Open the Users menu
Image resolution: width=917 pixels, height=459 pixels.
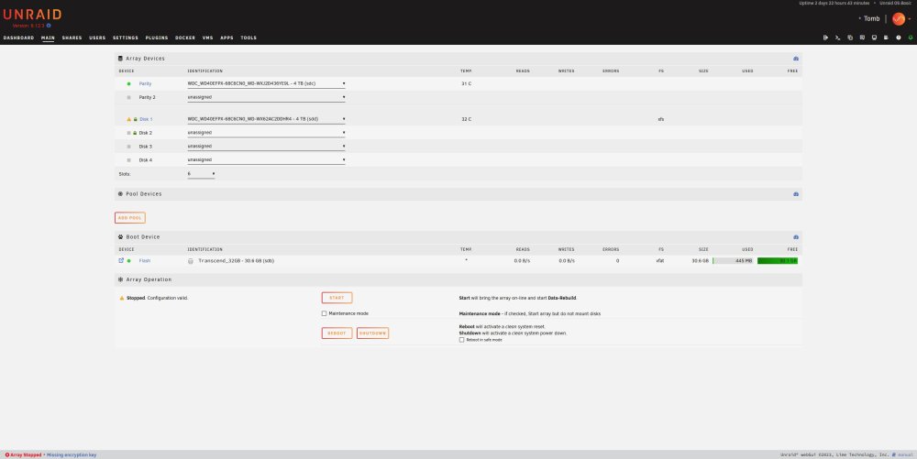pos(97,38)
